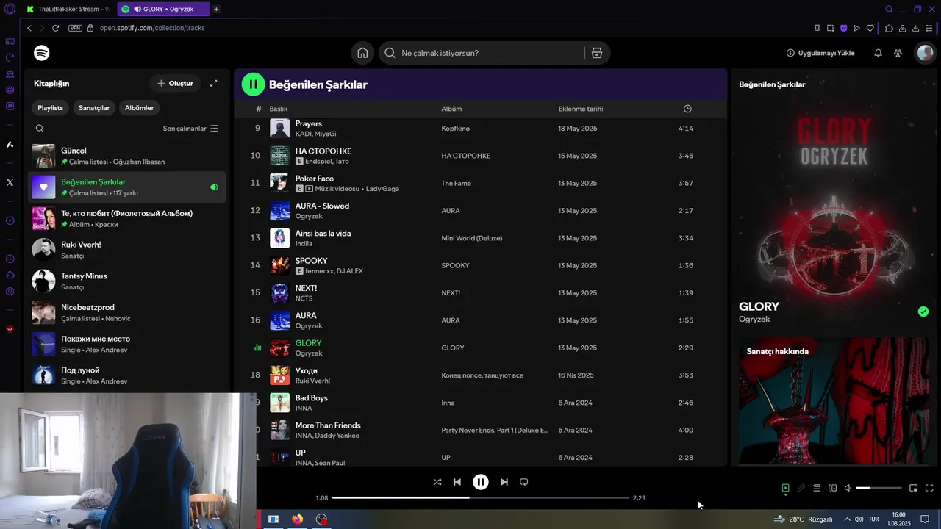
Task: Open Firefox from Windows taskbar
Action: pyautogui.click(x=297, y=519)
